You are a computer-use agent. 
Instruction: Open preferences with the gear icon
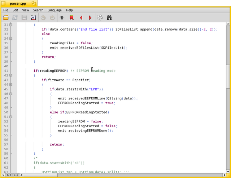(100, 18)
